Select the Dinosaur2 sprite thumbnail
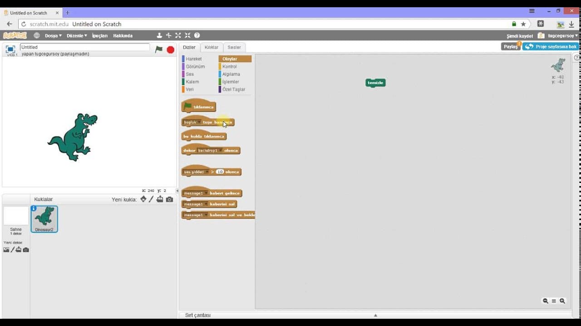The height and width of the screenshot is (326, 581). [44, 219]
